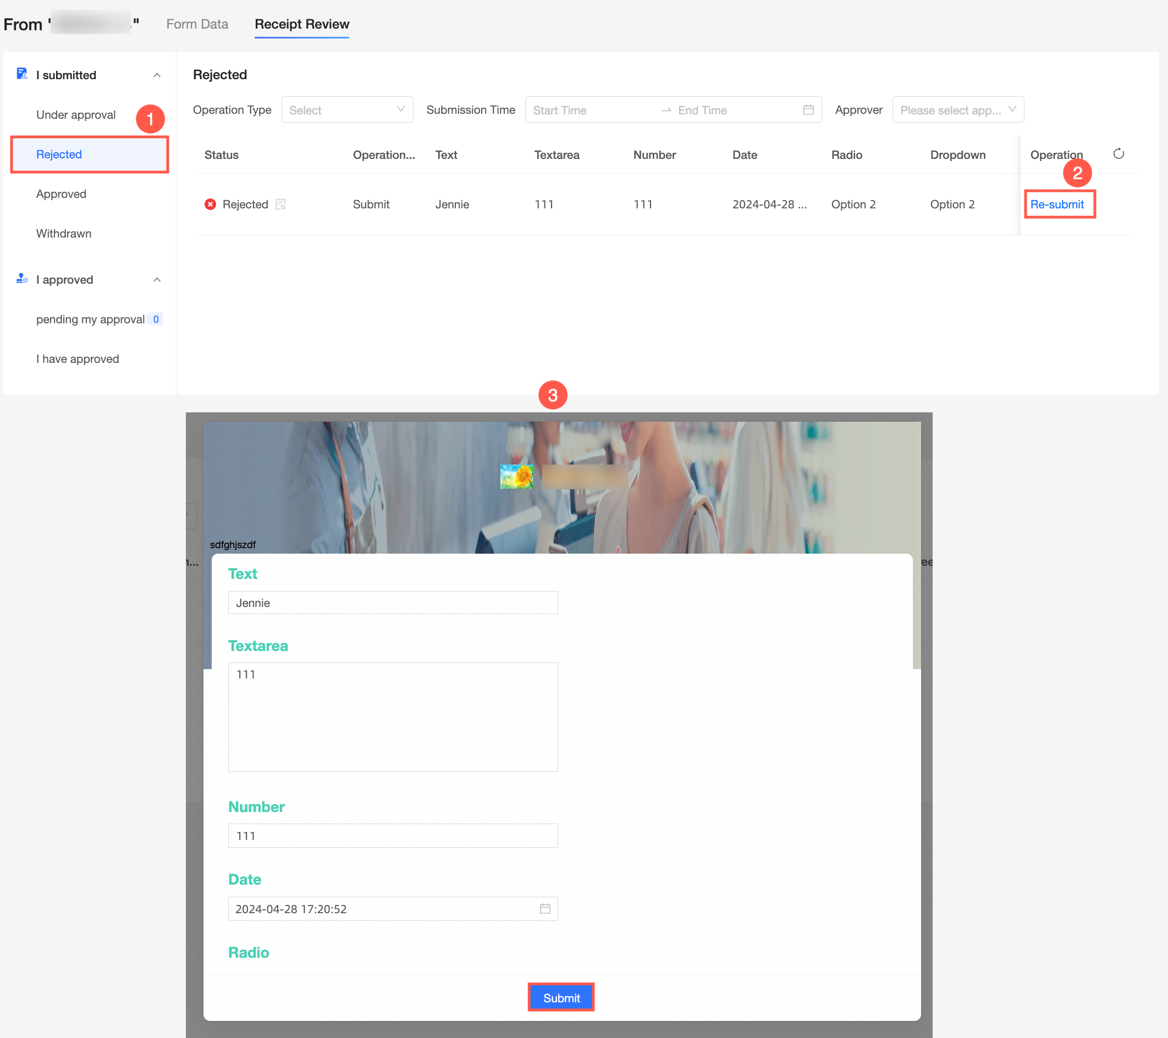
Task: Click the calendar icon in the Date field
Action: click(x=544, y=908)
